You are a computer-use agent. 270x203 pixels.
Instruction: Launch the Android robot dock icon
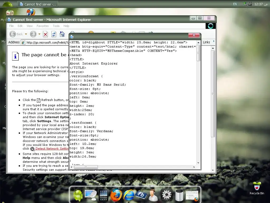point(78,195)
